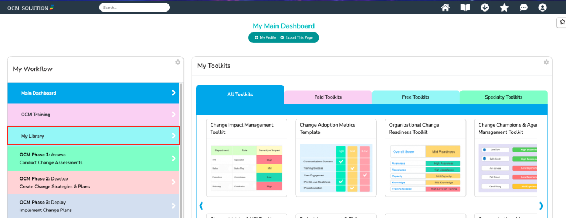Open OCM Phase 1: Assess item
The image size is (566, 218).
93,159
